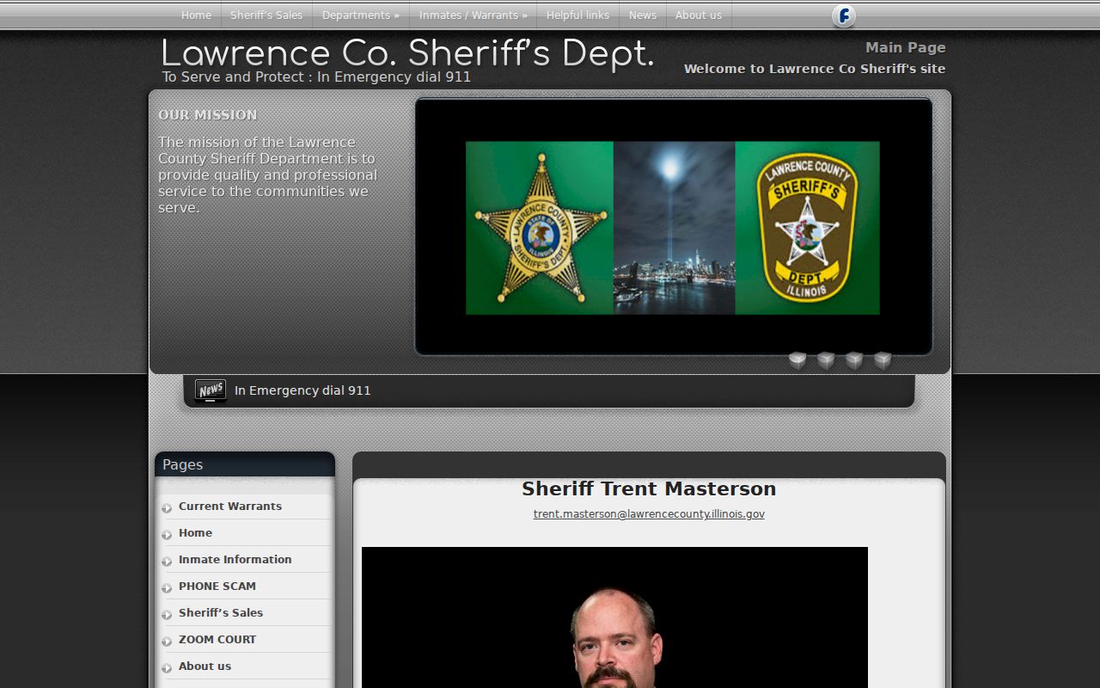
Task: Click the In Emergency dial 911 ticker text
Action: (x=302, y=390)
